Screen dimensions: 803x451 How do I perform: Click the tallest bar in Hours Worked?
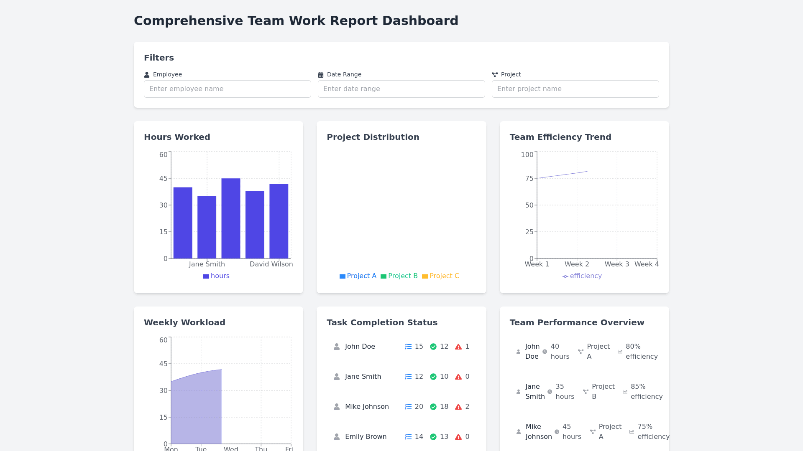click(231, 218)
